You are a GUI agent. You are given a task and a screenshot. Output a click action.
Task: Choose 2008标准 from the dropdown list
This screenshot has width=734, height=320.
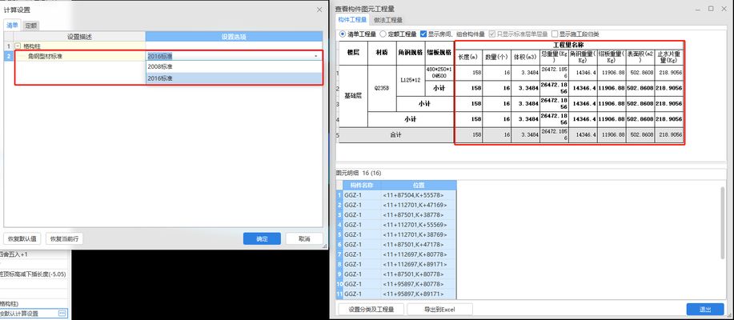pos(234,66)
